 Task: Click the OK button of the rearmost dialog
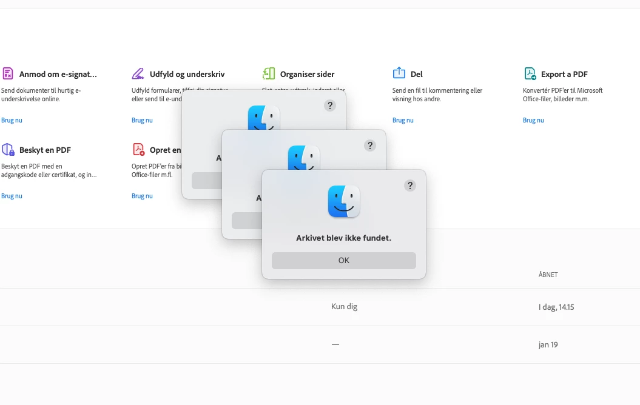coord(207,181)
